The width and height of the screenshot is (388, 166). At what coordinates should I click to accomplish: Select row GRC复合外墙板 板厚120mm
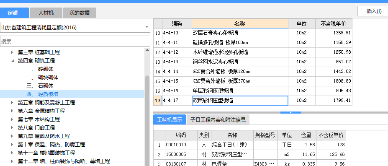tap(253, 71)
